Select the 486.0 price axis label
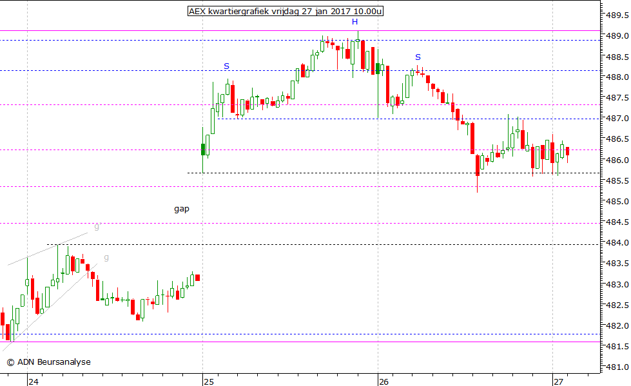 (617, 160)
